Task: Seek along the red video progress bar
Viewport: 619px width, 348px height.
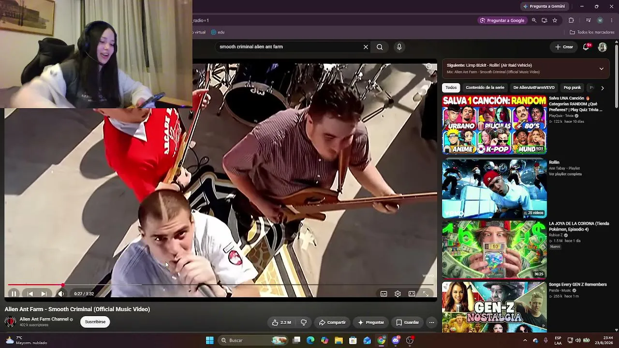Action: click(x=221, y=285)
